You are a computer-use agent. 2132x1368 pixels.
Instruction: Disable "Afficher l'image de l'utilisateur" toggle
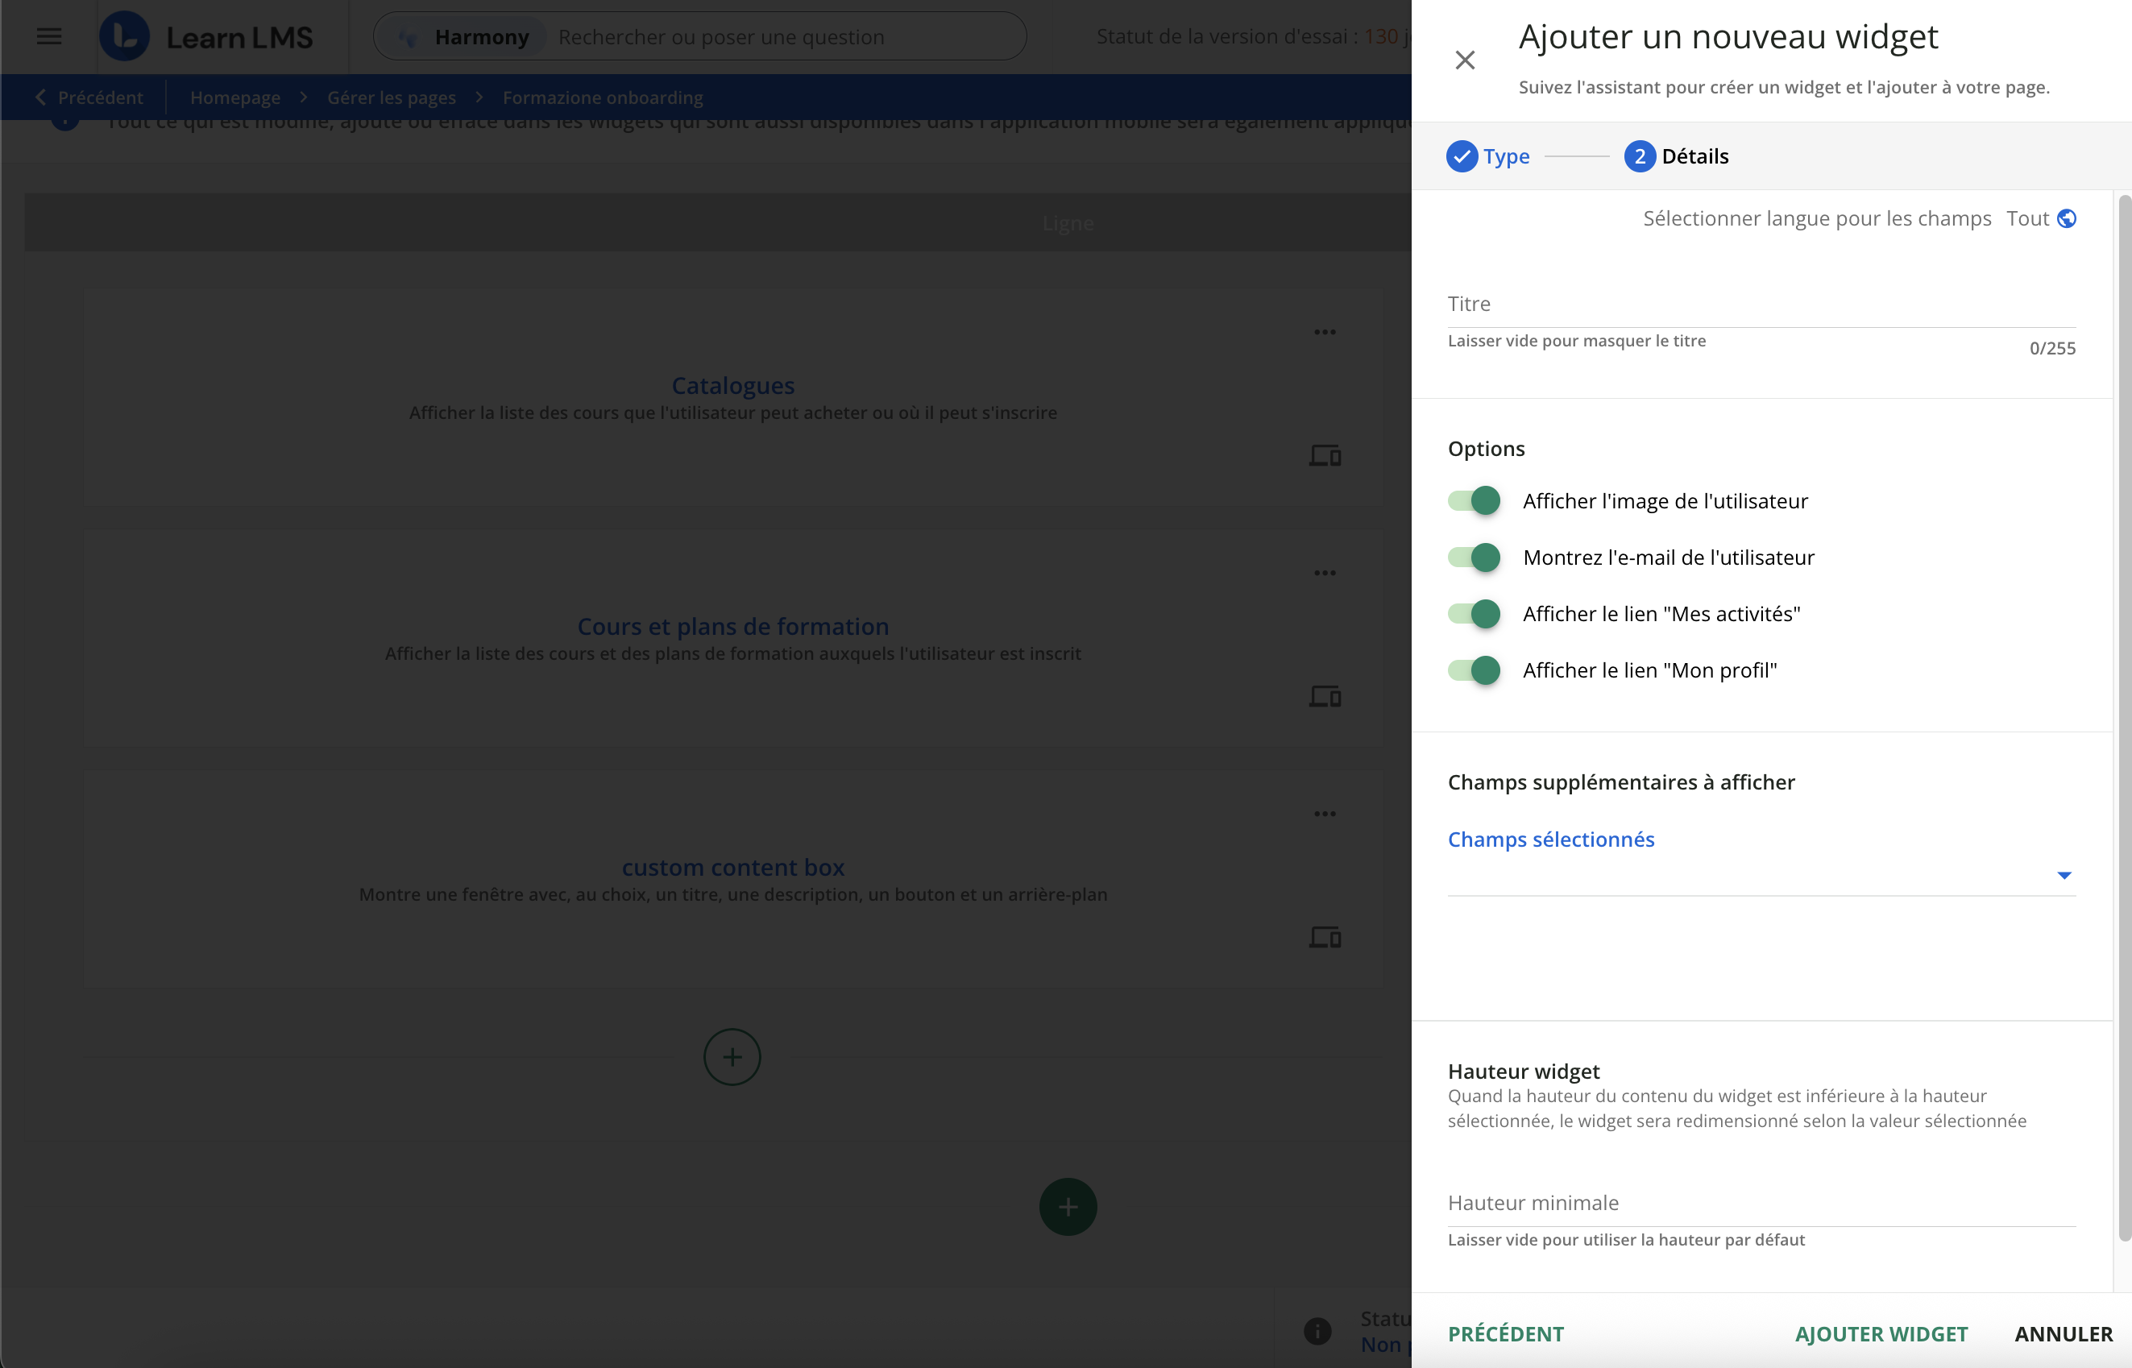pyautogui.click(x=1475, y=501)
